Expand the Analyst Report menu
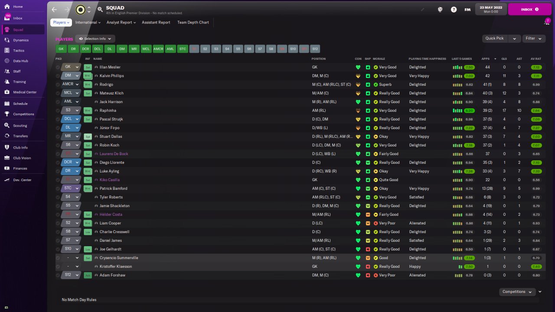Image resolution: width=555 pixels, height=312 pixels. click(121, 23)
